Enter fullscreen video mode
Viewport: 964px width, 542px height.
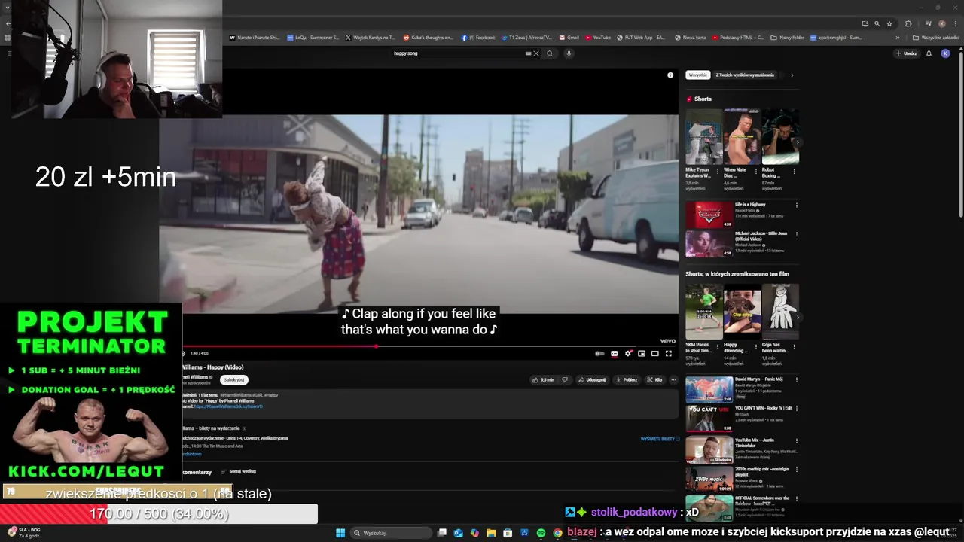(x=668, y=353)
